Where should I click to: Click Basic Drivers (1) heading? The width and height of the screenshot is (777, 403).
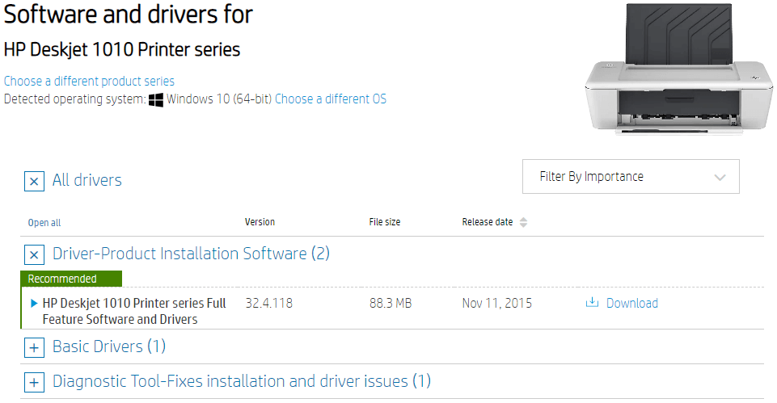coord(109,346)
